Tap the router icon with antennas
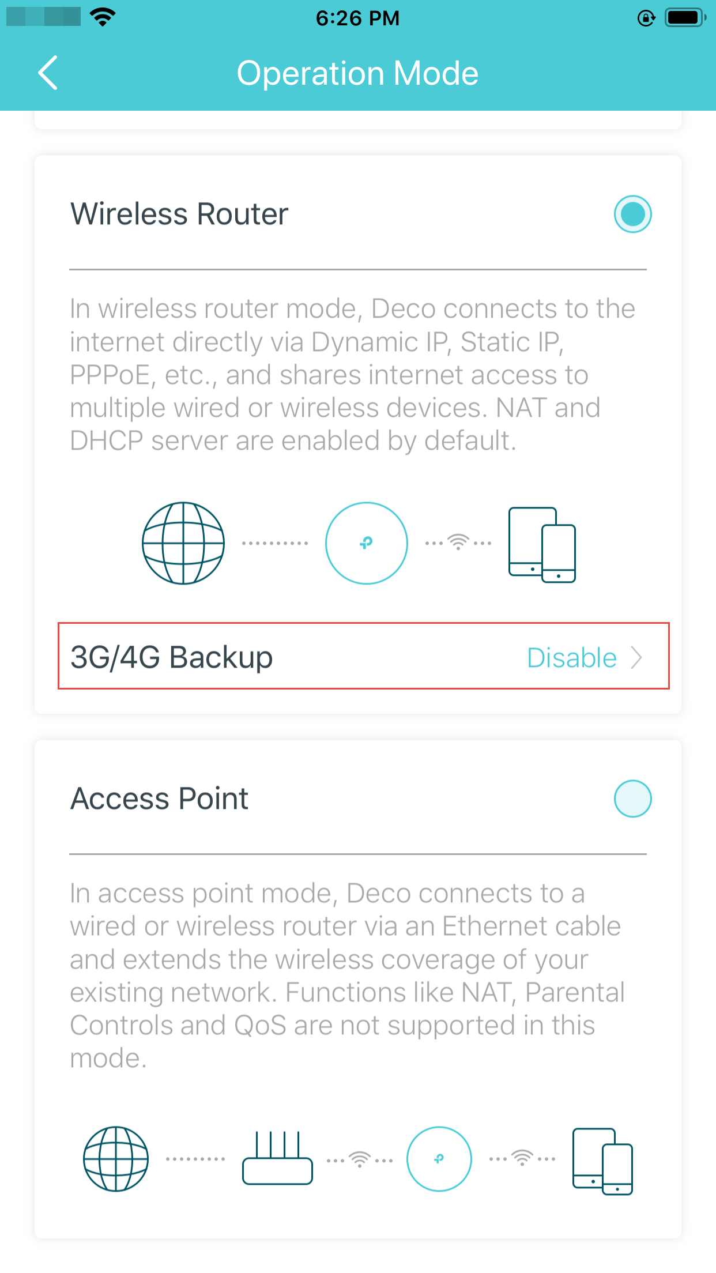Image resolution: width=716 pixels, height=1273 pixels. tap(277, 1158)
